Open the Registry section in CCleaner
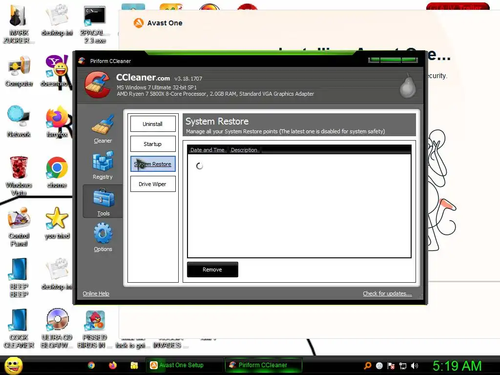 (x=103, y=166)
